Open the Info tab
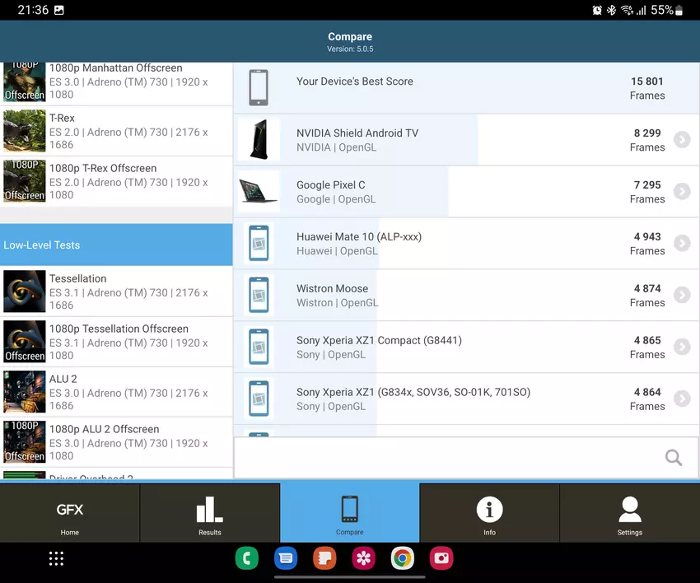700x583 pixels. pos(489,514)
